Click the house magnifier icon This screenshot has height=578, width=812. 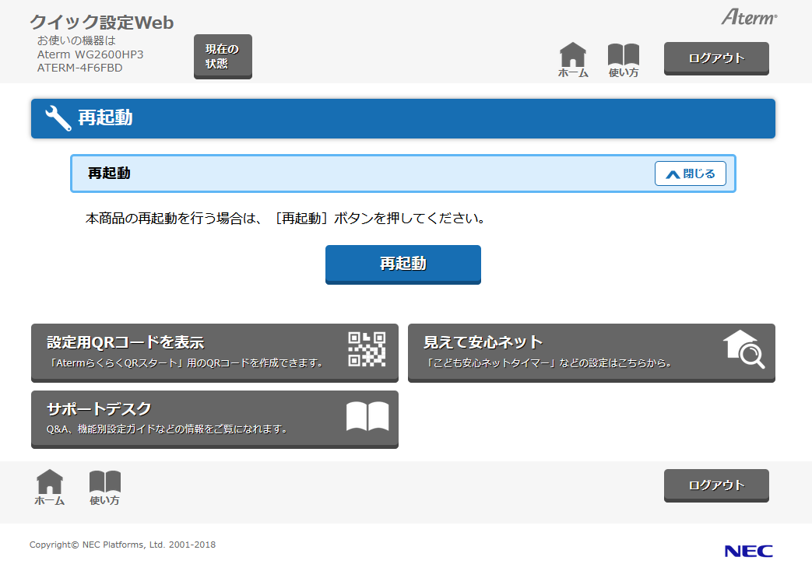pyautogui.click(x=743, y=349)
